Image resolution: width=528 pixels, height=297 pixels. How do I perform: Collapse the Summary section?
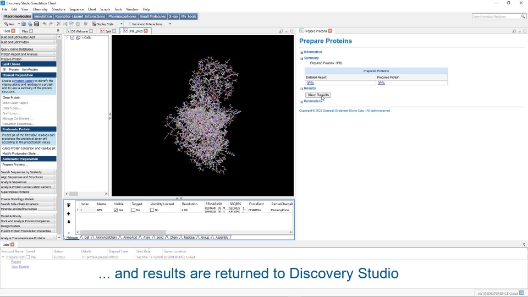tap(302, 58)
